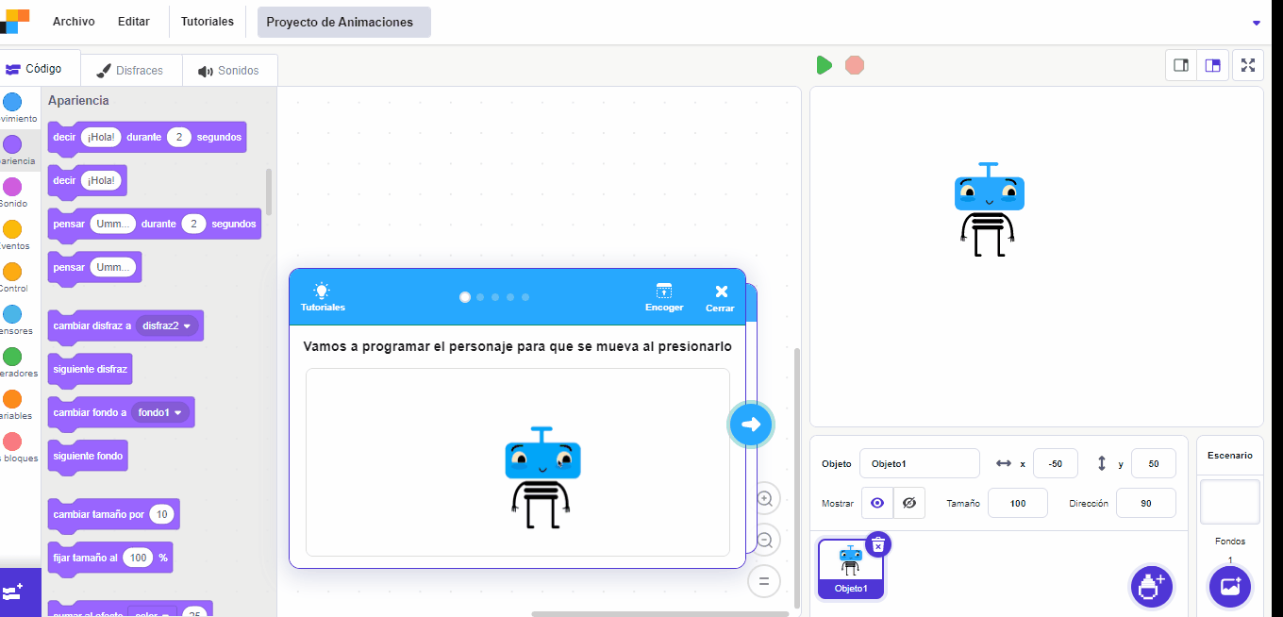Click the fijar tamaño al 100 % block
The width and height of the screenshot is (1283, 617).
click(x=110, y=558)
